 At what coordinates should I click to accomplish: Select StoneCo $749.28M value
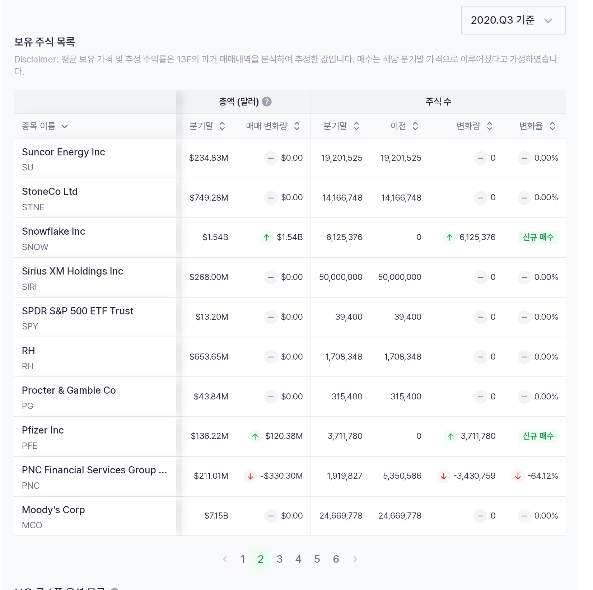tap(209, 197)
